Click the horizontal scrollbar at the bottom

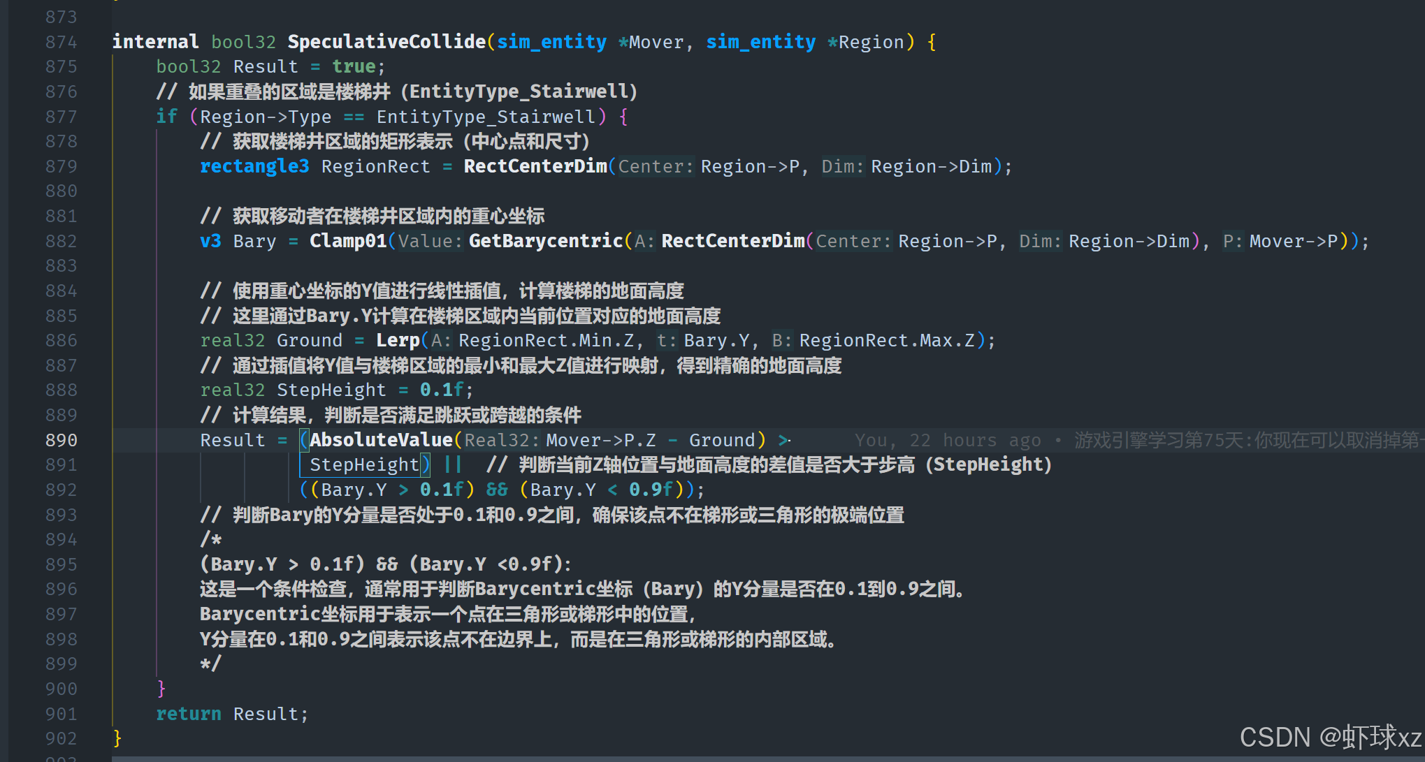coord(768,759)
